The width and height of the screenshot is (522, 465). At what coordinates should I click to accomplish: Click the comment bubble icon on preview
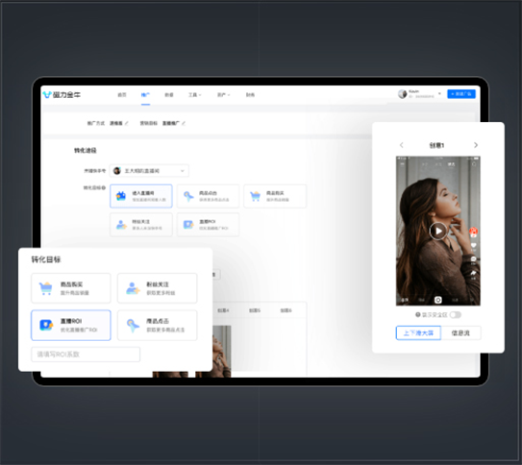click(x=473, y=259)
